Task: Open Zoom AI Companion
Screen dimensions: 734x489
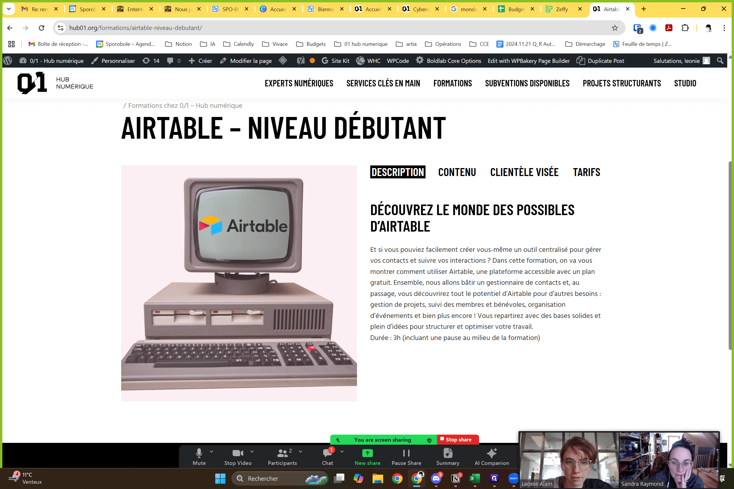Action: pos(492,457)
